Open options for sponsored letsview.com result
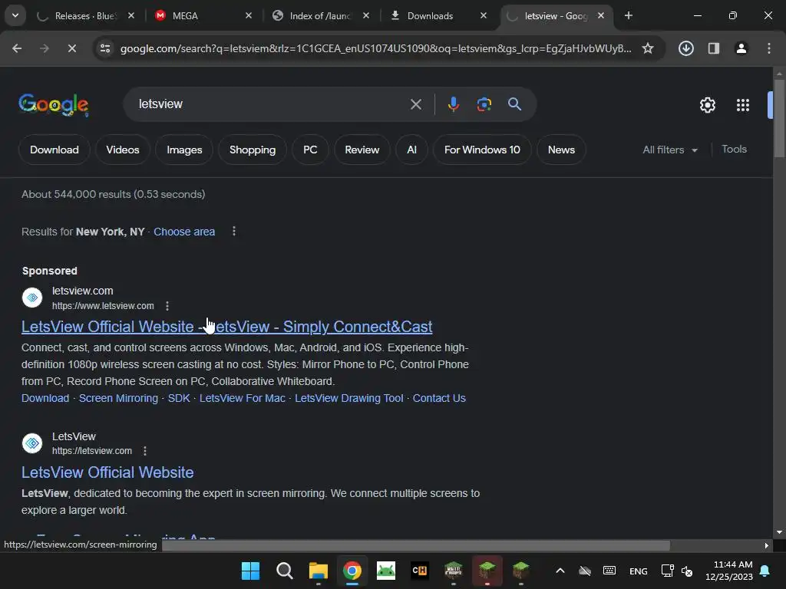 click(x=167, y=305)
